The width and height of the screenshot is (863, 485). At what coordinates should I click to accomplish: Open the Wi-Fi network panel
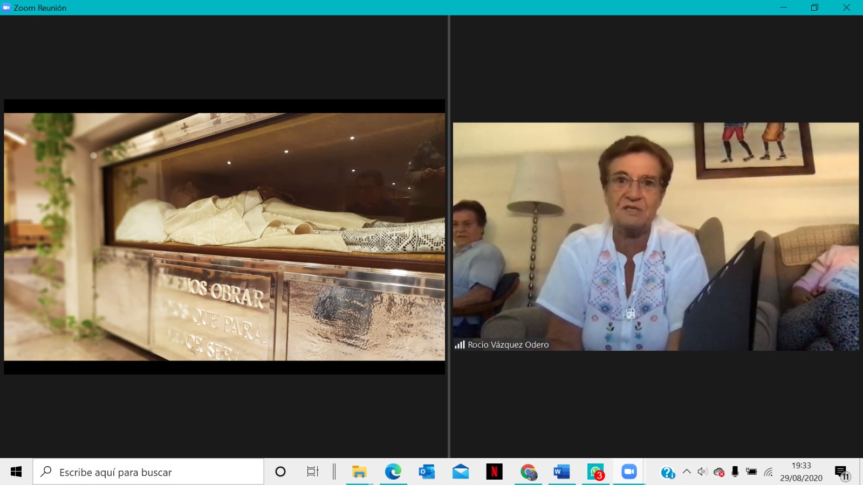pos(768,472)
